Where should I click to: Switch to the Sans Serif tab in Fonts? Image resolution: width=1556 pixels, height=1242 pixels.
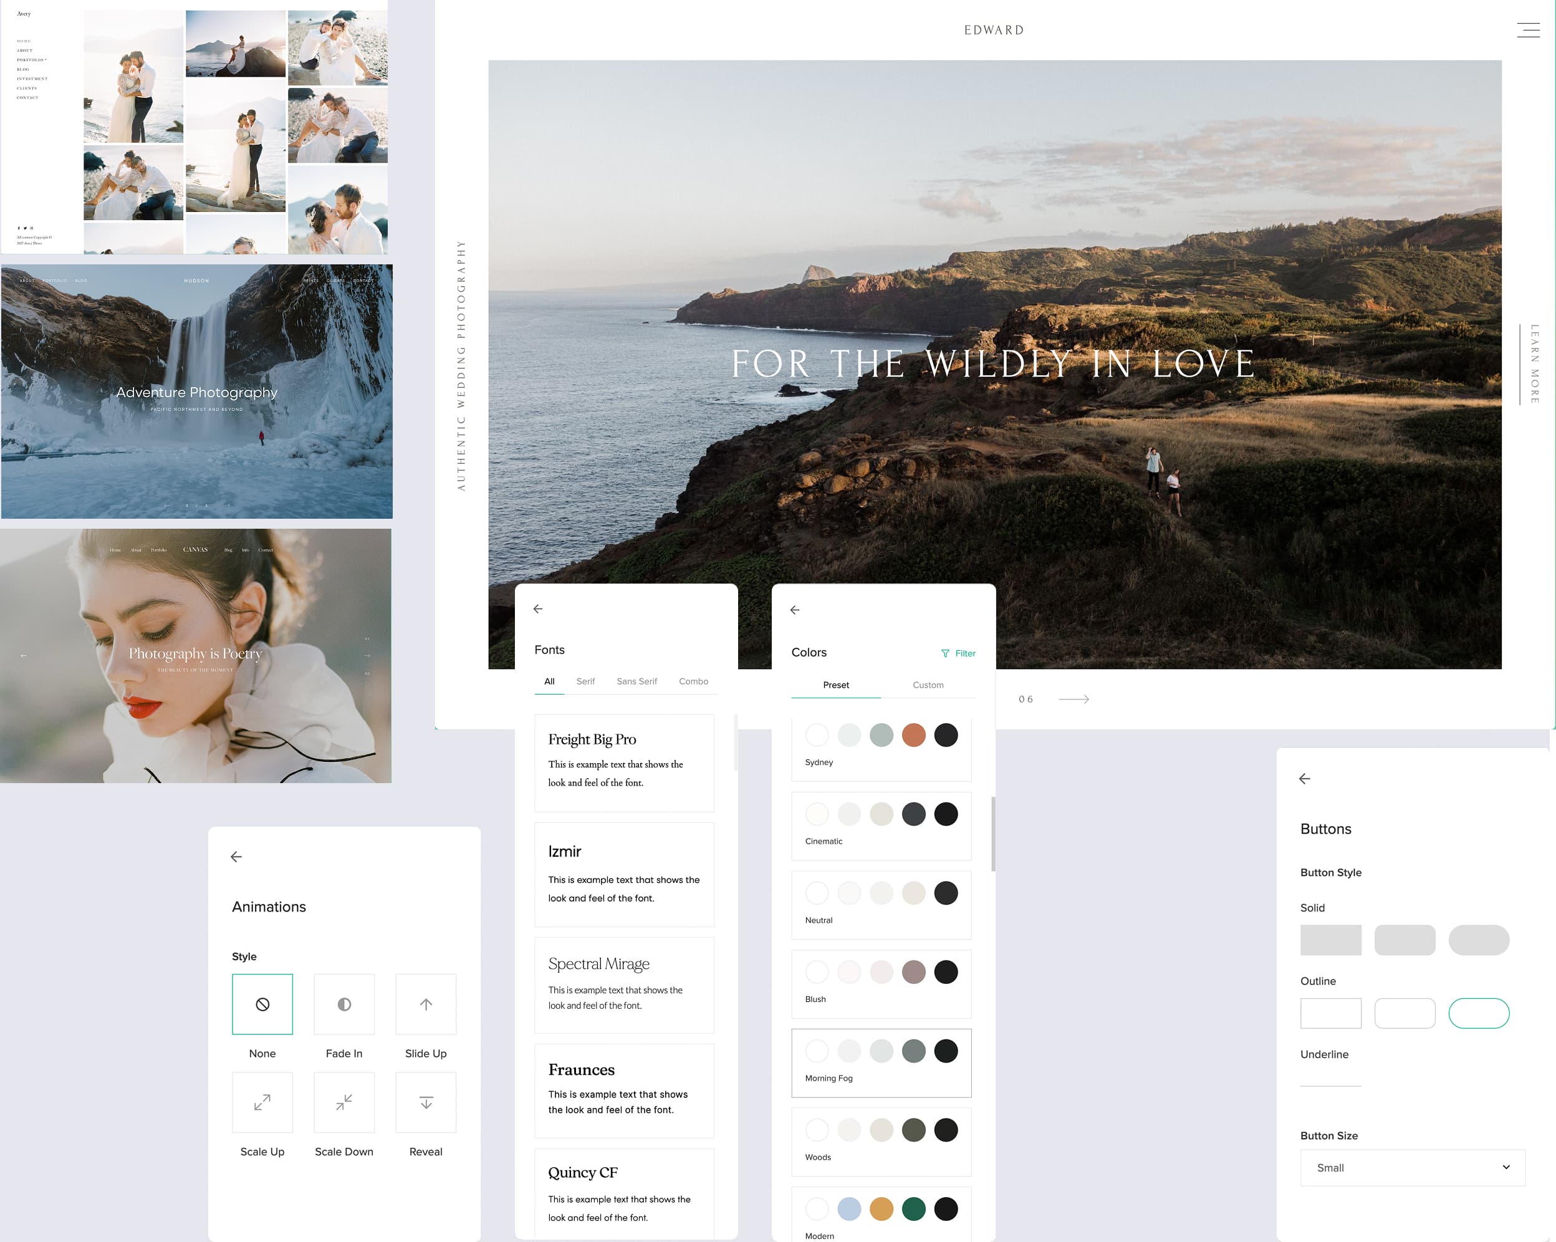[x=636, y=681]
